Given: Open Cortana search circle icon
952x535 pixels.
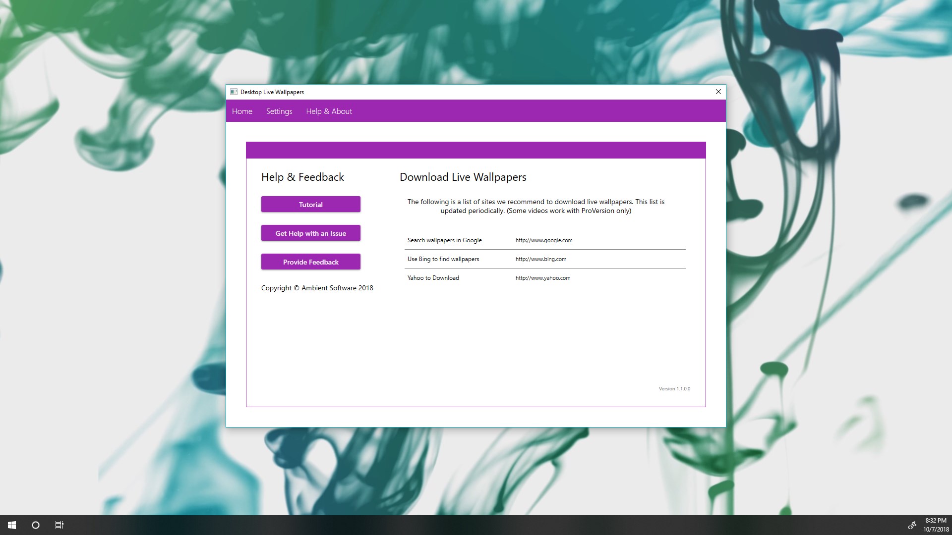Looking at the screenshot, I should 36,525.
